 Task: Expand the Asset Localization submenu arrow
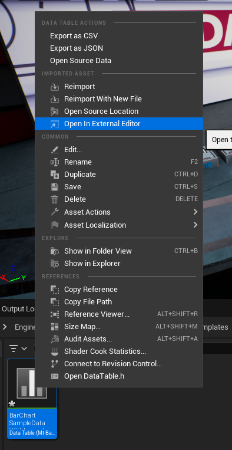click(195, 225)
